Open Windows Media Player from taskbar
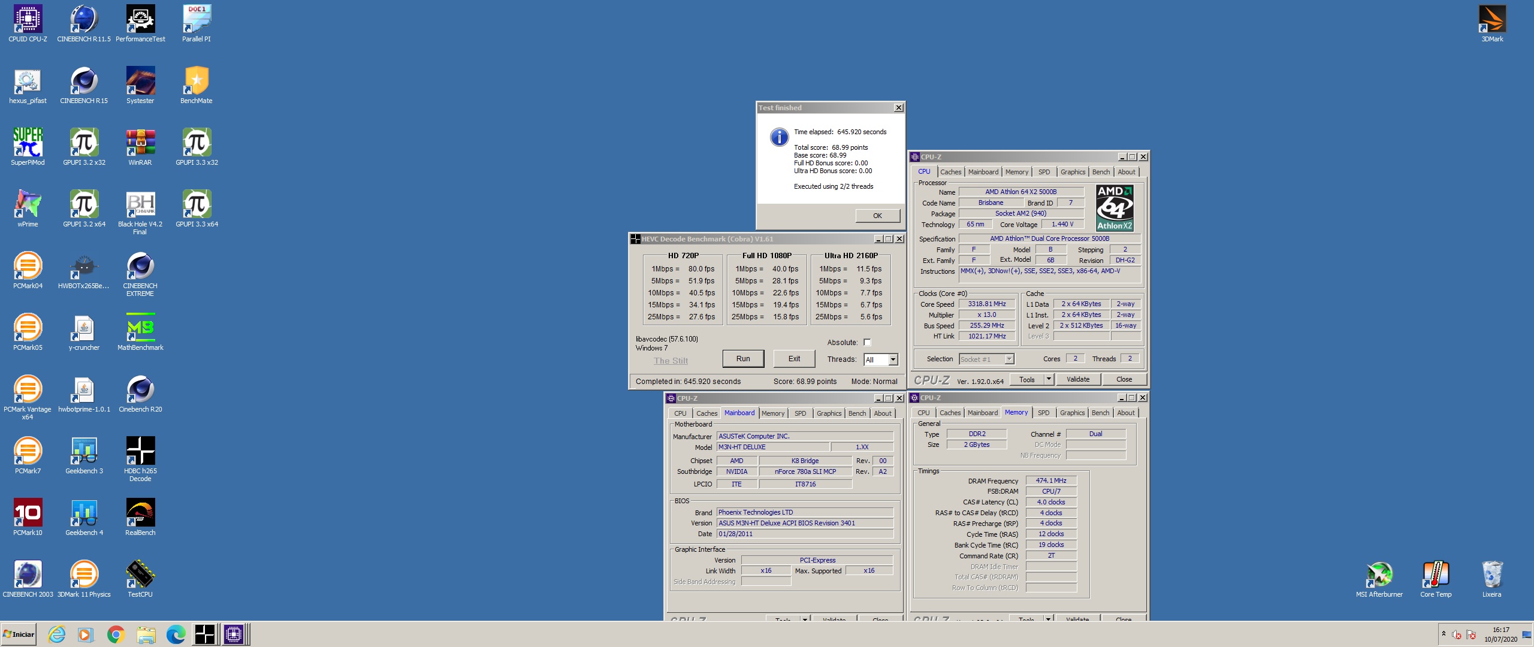This screenshot has height=647, width=1534. click(x=86, y=634)
